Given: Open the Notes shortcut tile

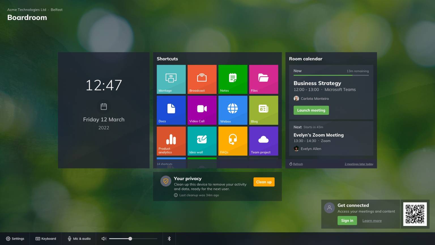Looking at the screenshot, I should click(x=233, y=79).
